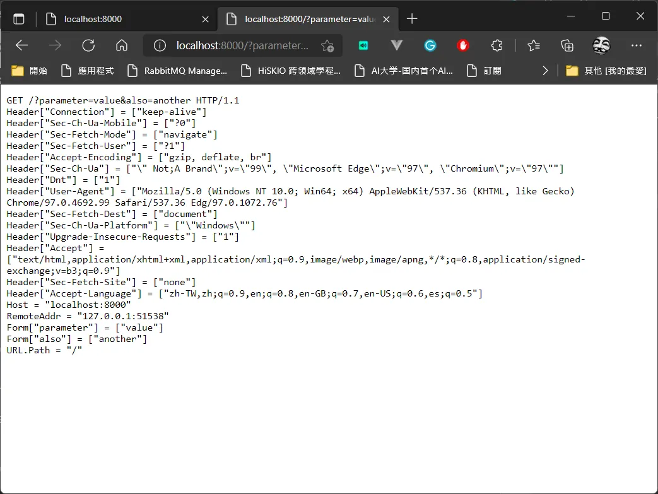This screenshot has width=658, height=494.
Task: Open the home page icon
Action: 122,45
